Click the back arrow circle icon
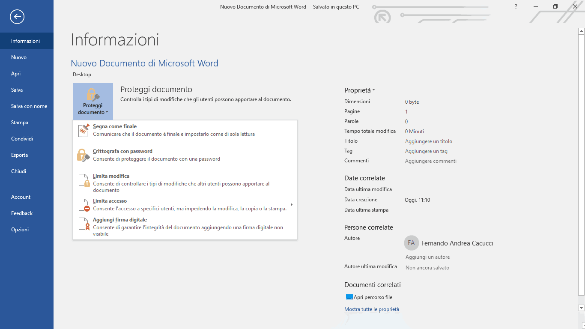The image size is (585, 329). [x=17, y=17]
